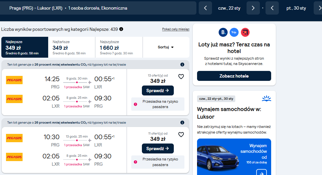
Task: Click Zobacz hotele button
Action: pos(234,76)
